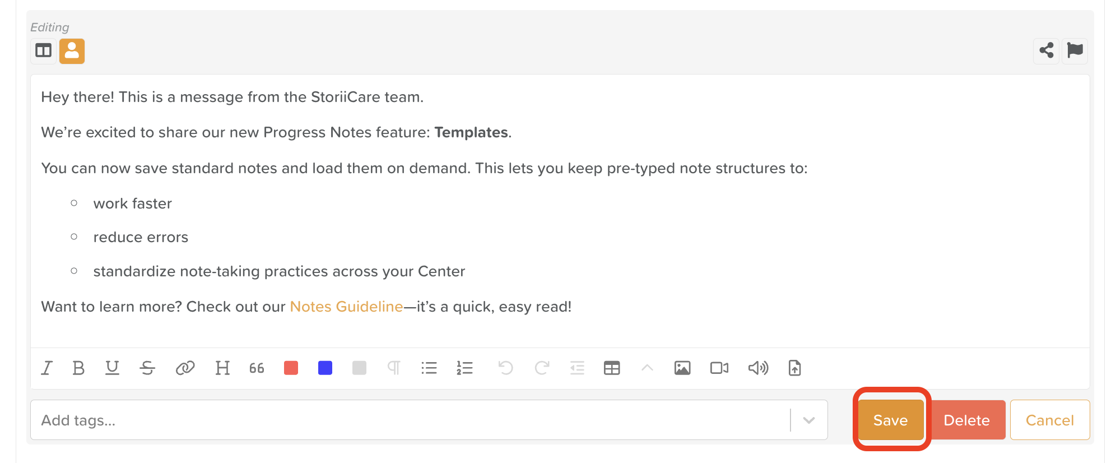The image size is (1116, 463).
Task: Insert an audio clip
Action: pyautogui.click(x=757, y=368)
